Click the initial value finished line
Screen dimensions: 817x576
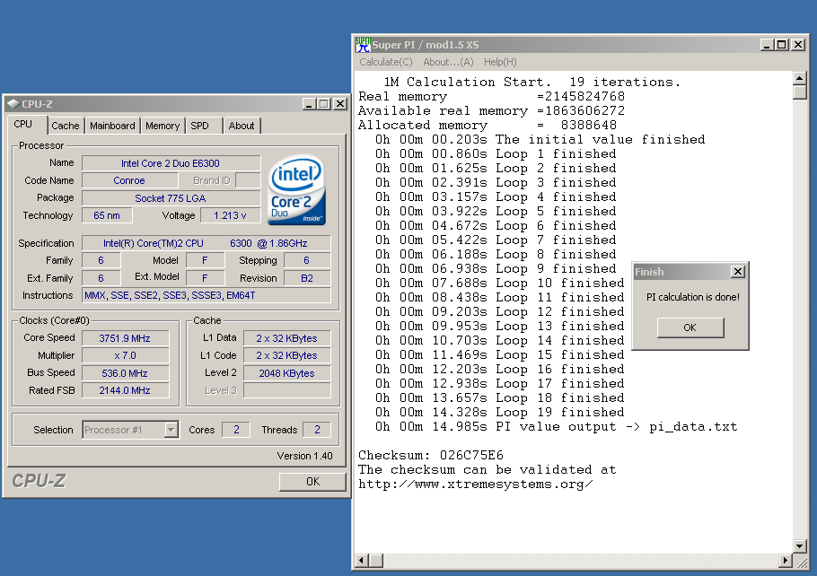540,140
